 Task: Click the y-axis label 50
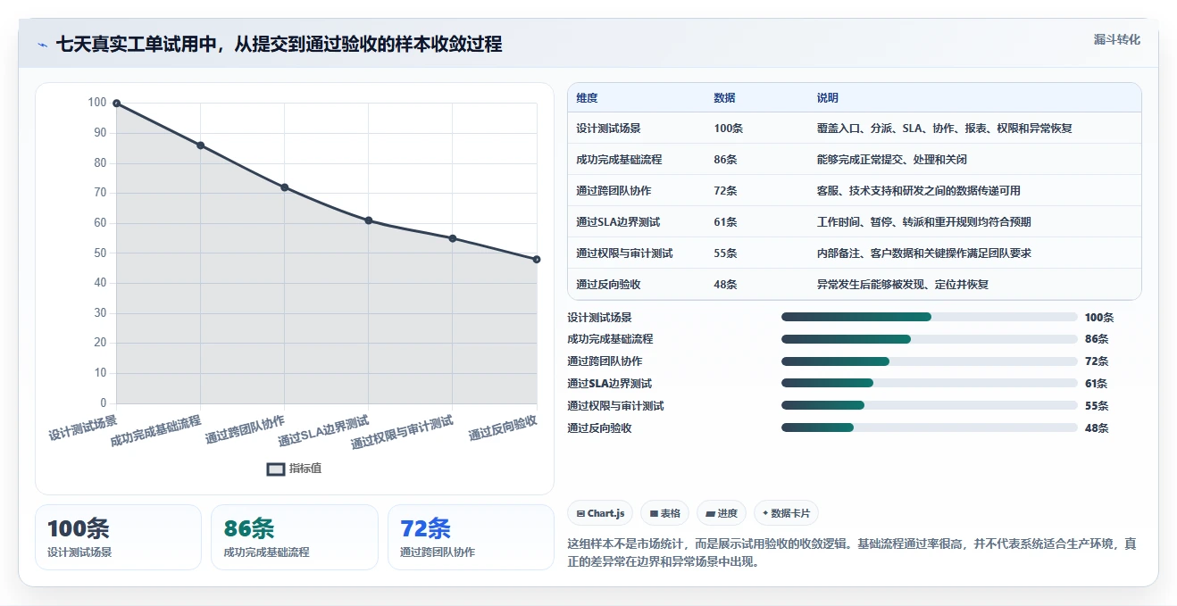coord(100,253)
